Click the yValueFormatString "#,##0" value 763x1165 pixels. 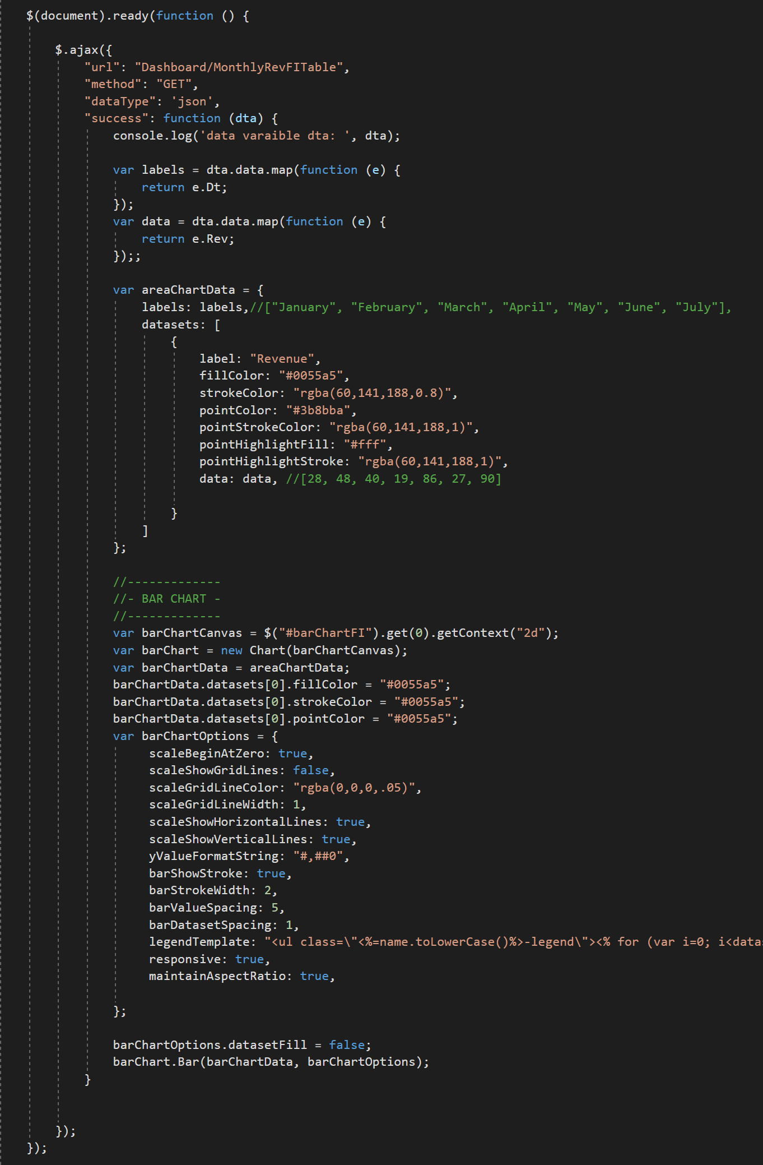(318, 856)
